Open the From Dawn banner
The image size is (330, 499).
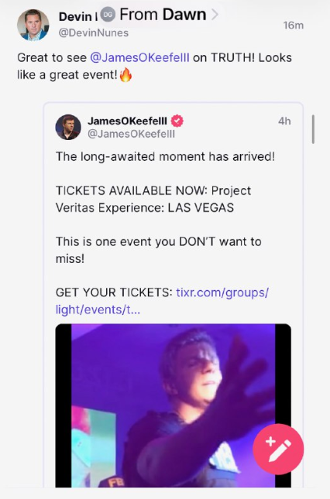(160, 15)
